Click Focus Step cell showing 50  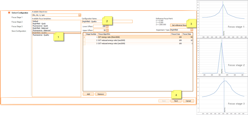(x=187, y=37)
